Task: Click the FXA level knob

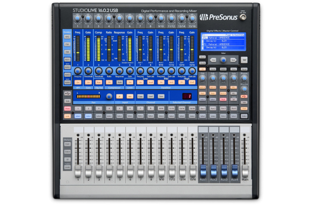Action: (x=202, y=79)
